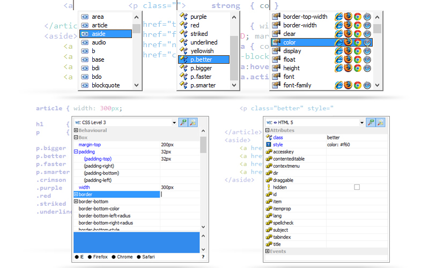Screen dimensions: 429x268
Task: Click the class icon next to 'underlined'
Action: pyautogui.click(x=183, y=42)
